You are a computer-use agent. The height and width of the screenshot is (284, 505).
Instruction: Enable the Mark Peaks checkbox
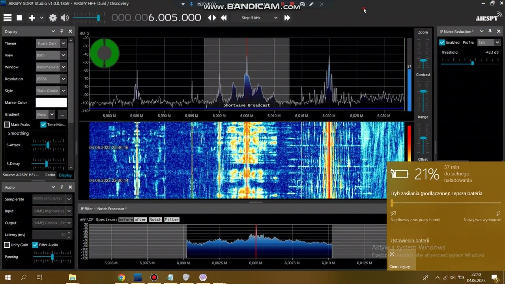pyautogui.click(x=7, y=125)
